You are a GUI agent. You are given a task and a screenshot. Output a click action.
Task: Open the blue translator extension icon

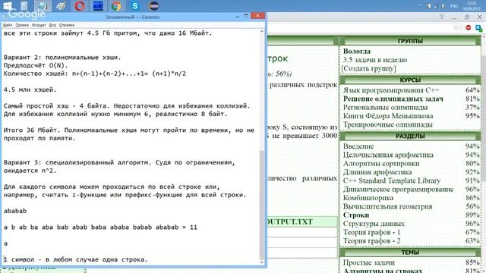click(x=479, y=28)
